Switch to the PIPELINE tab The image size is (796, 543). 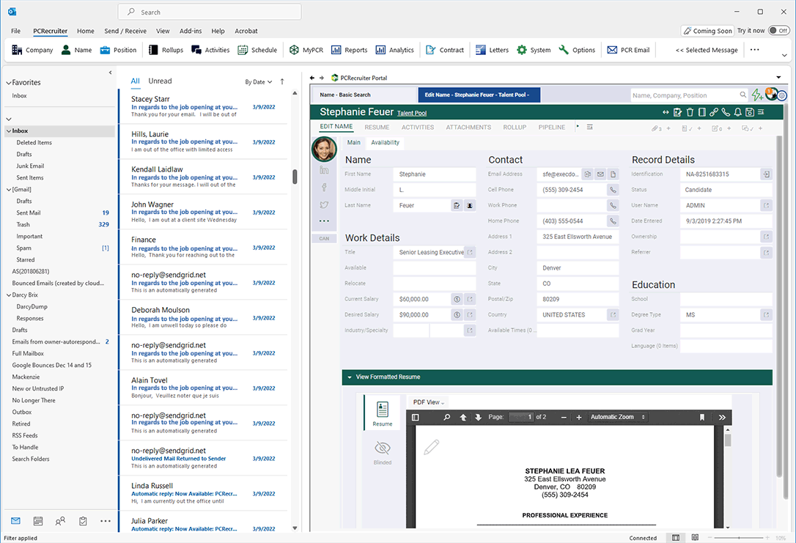point(551,128)
